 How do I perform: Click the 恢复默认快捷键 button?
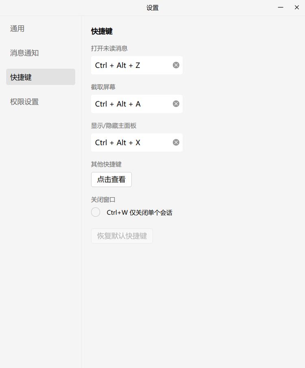point(122,236)
